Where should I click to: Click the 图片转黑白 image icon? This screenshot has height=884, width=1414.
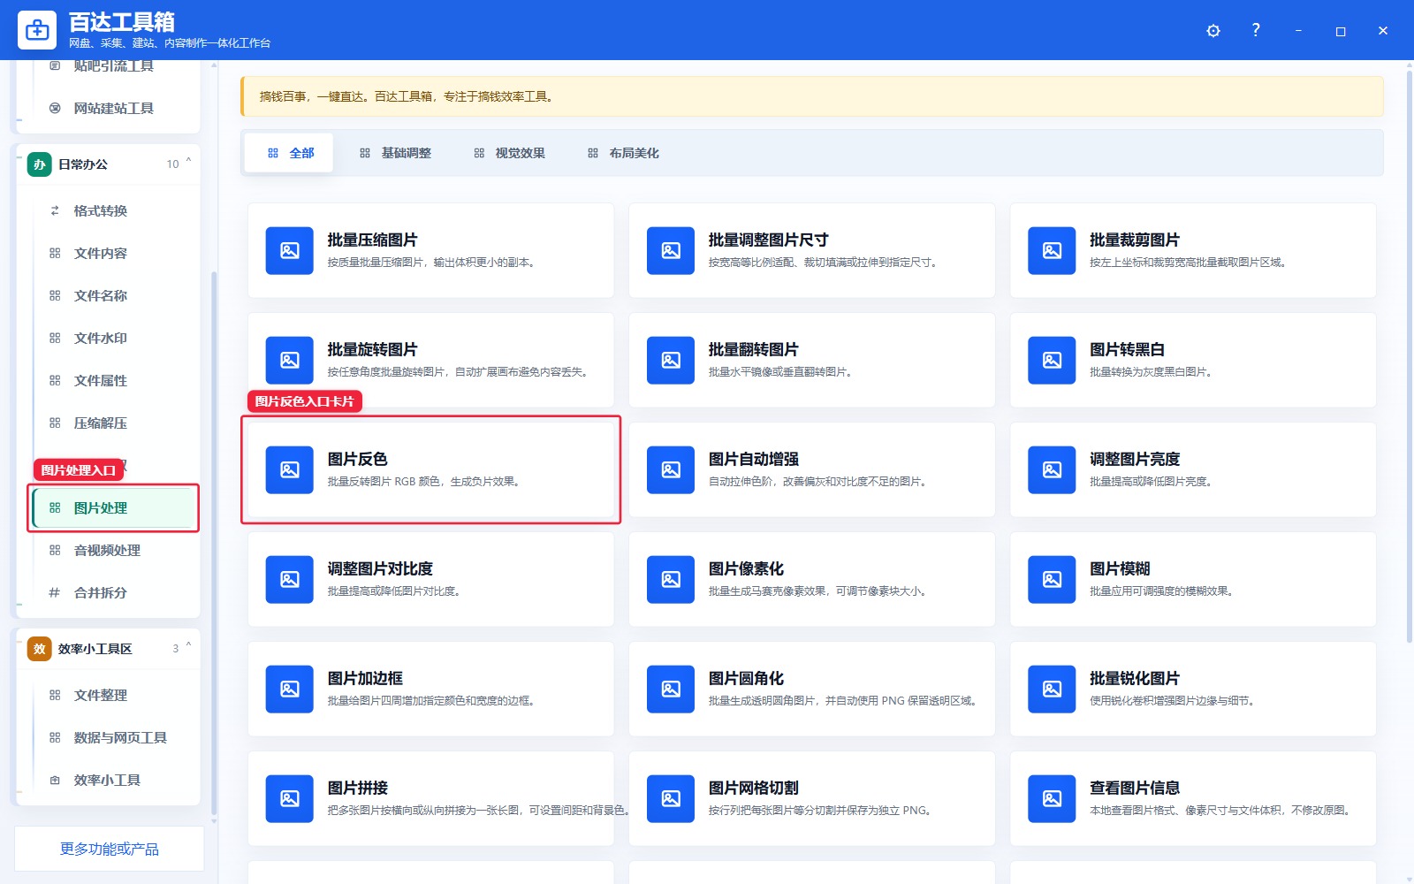(x=1052, y=360)
